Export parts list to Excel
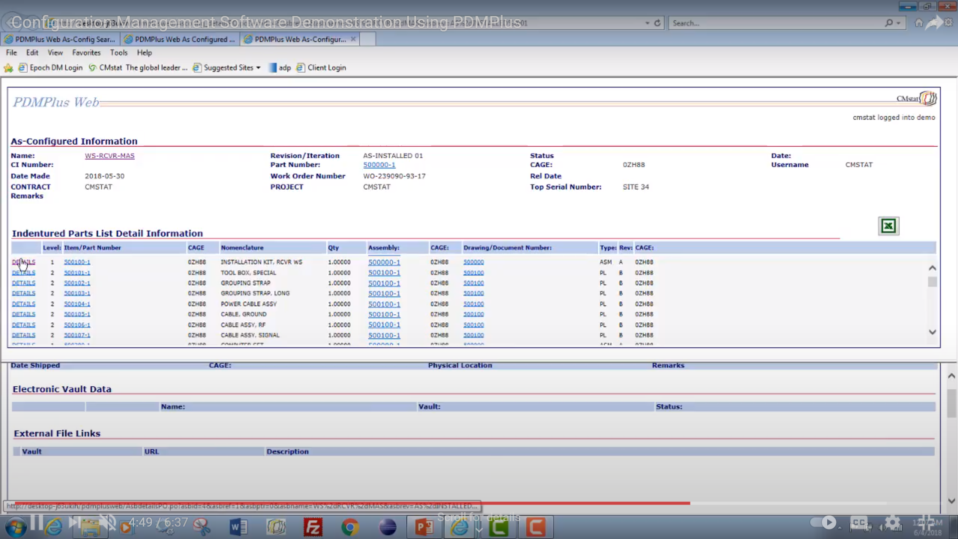Screen dimensions: 958x539 pyautogui.click(x=889, y=226)
